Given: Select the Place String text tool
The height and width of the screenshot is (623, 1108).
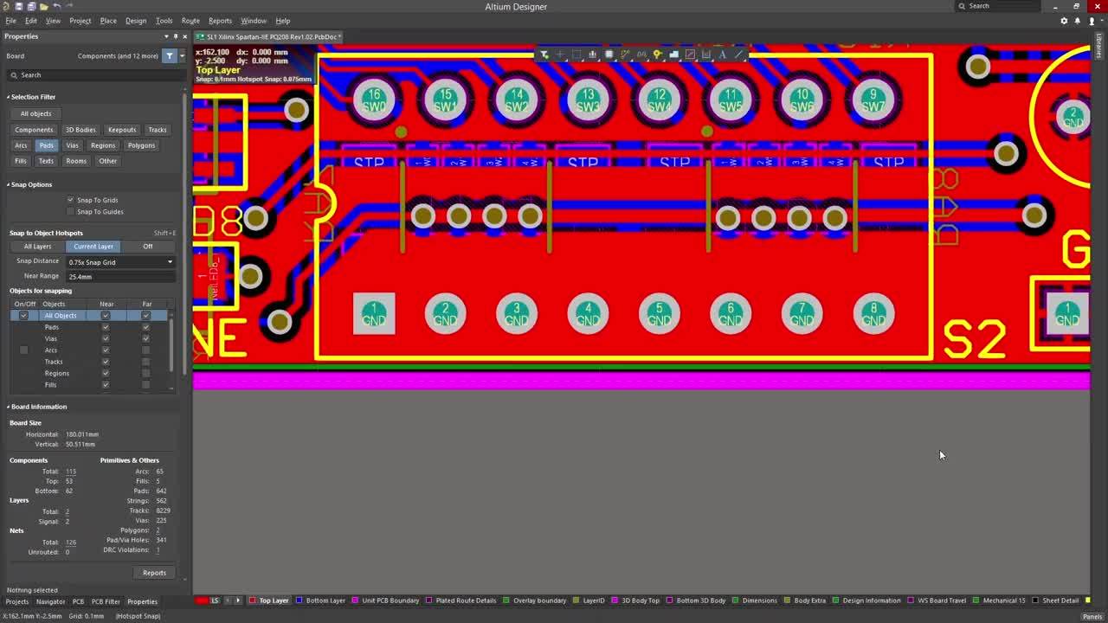Looking at the screenshot, I should coord(722,55).
